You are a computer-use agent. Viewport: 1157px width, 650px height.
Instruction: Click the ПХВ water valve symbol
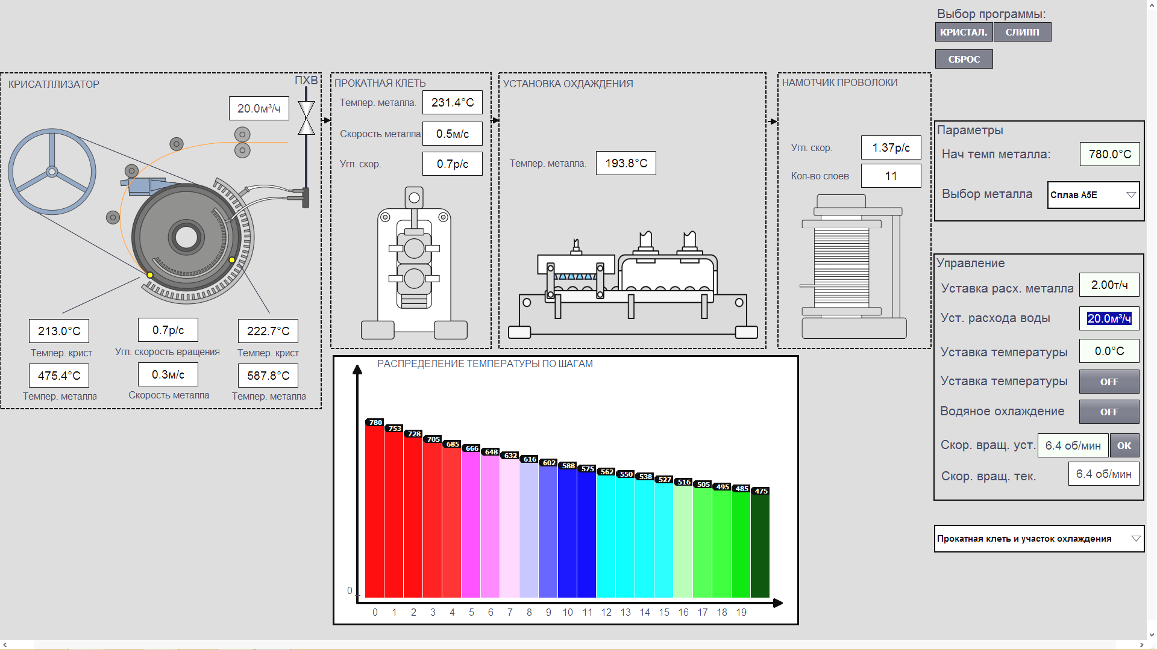point(306,118)
